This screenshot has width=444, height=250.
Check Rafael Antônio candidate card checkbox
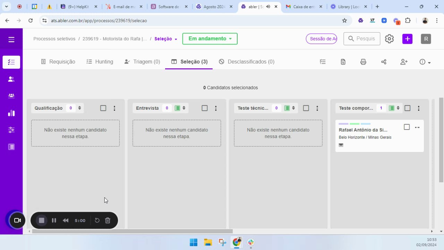(407, 127)
